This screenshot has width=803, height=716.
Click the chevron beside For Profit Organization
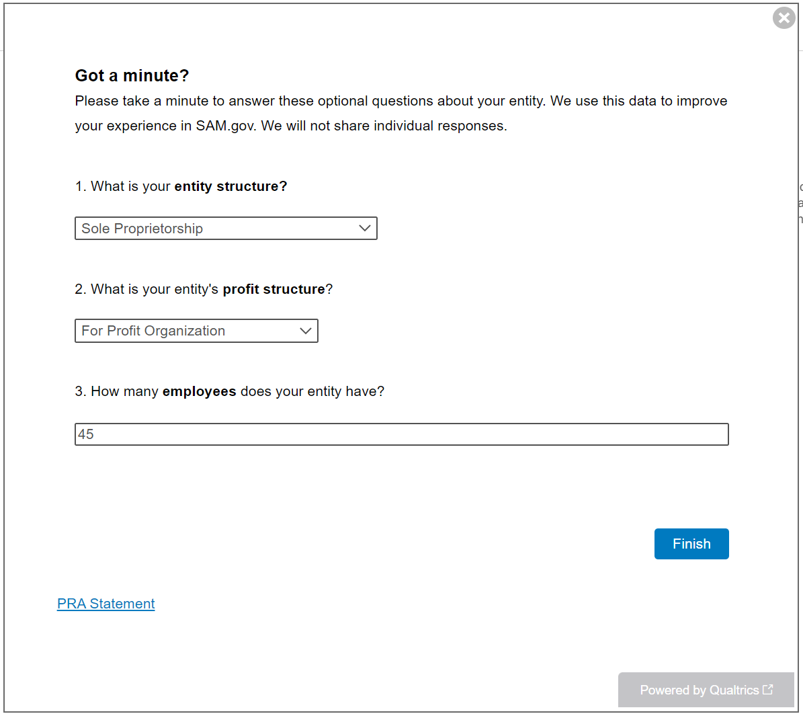[306, 331]
